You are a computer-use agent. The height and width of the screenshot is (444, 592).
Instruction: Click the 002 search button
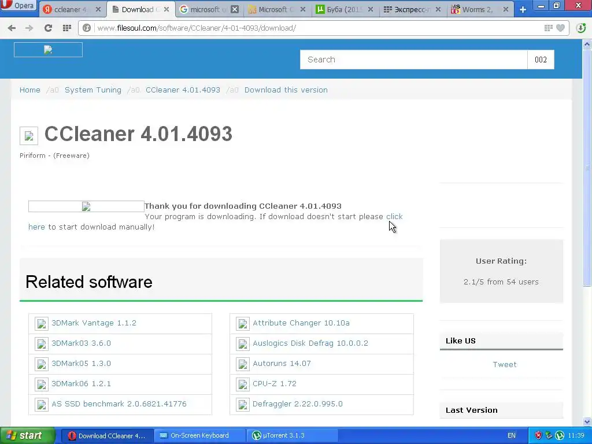click(541, 60)
